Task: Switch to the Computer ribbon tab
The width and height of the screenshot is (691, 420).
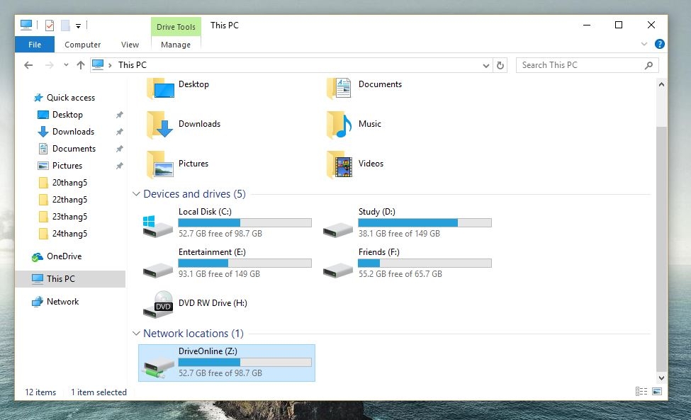Action: 82,44
